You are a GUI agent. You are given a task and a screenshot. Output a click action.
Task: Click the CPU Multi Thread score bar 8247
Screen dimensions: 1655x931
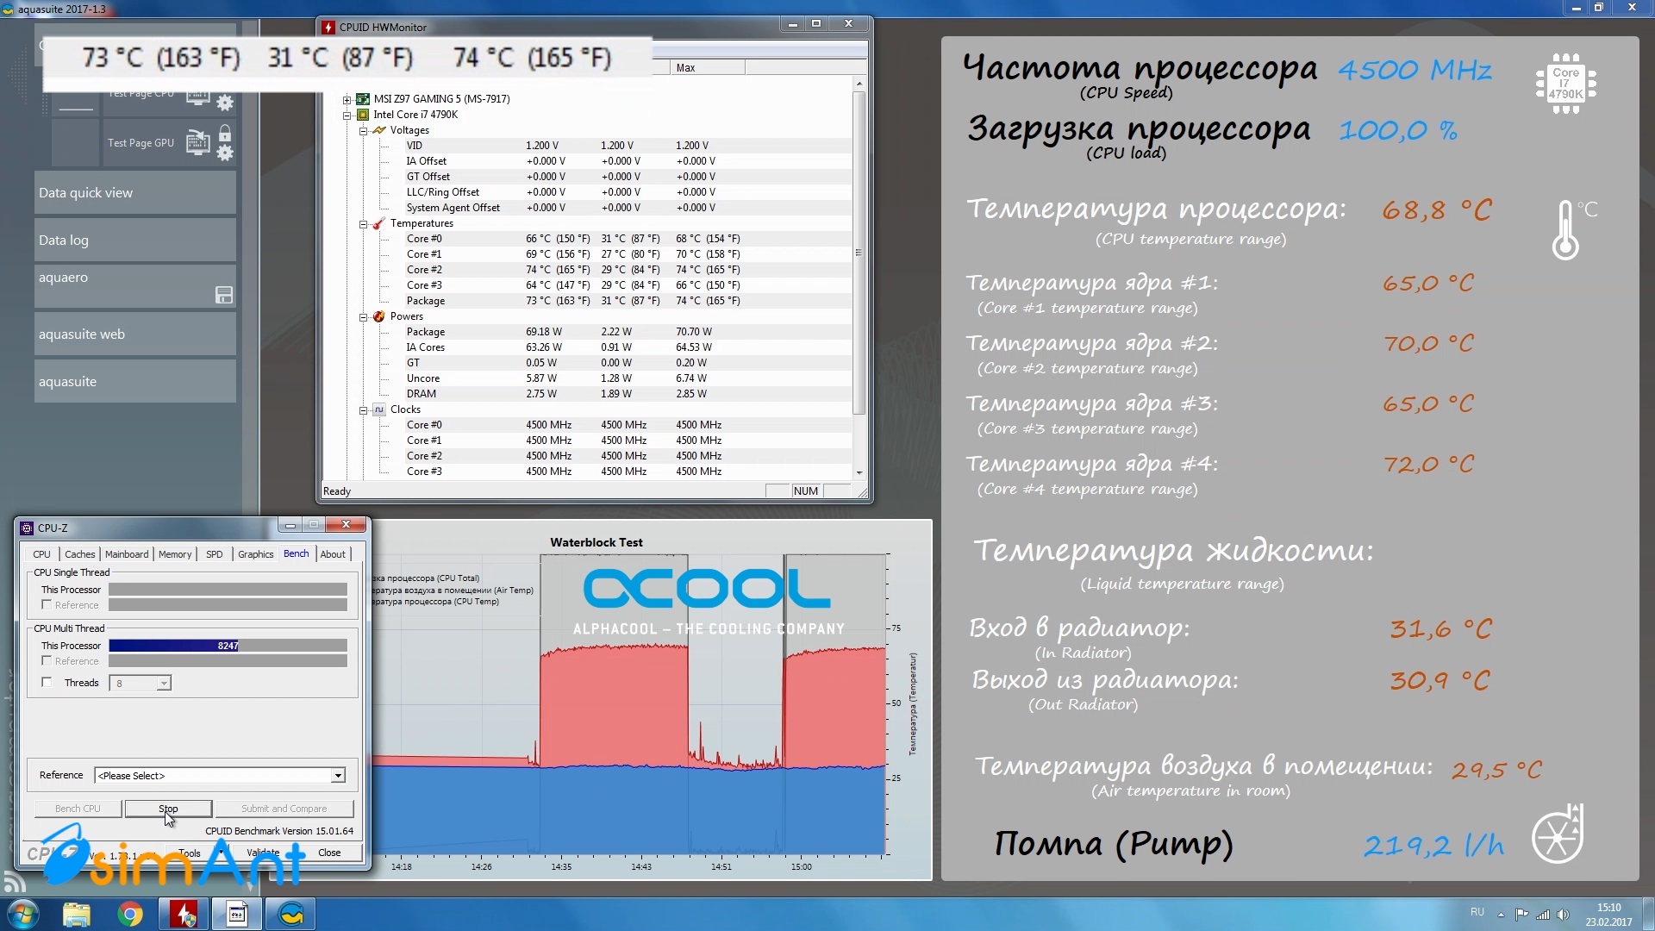coord(228,646)
